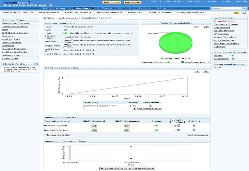Screen dimensions: 249x171
Task: Click Root Cause Analysis Health status icon
Action: click(233, 56)
